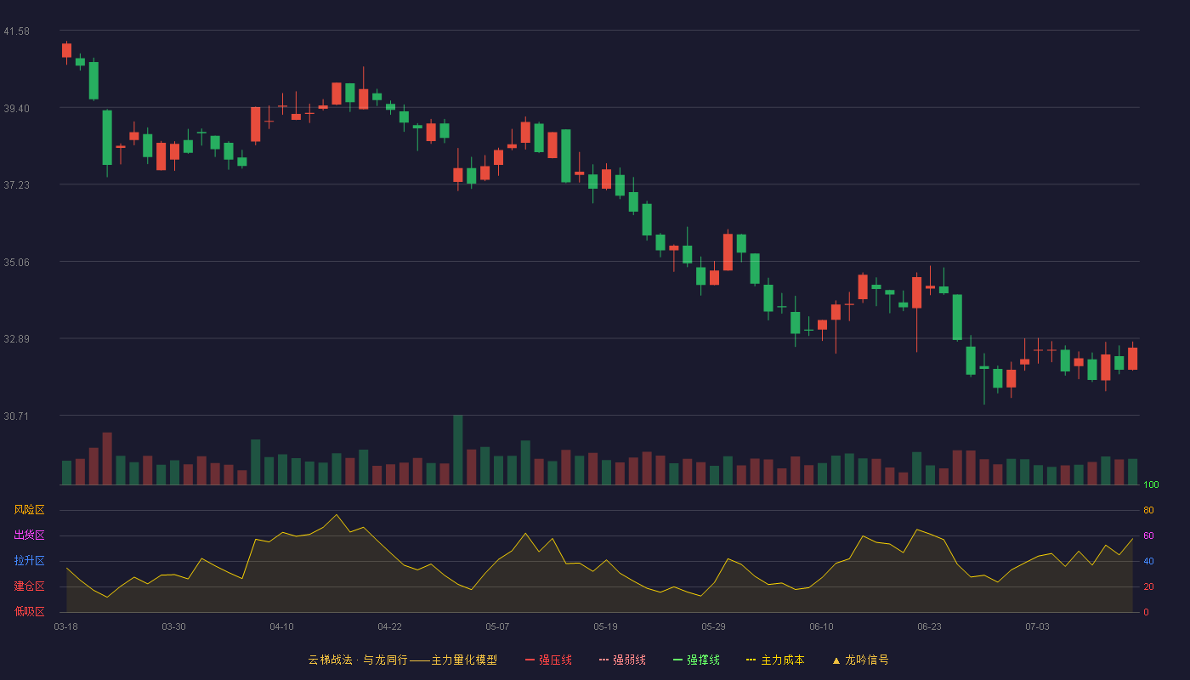The image size is (1190, 680).
Task: Click the 出货区 zone label
Action: [29, 535]
